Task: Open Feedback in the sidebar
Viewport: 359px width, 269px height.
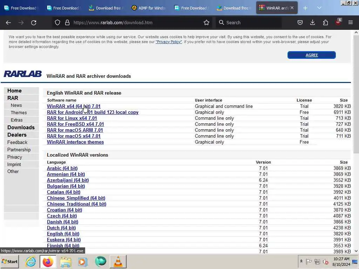Action: pos(17,142)
